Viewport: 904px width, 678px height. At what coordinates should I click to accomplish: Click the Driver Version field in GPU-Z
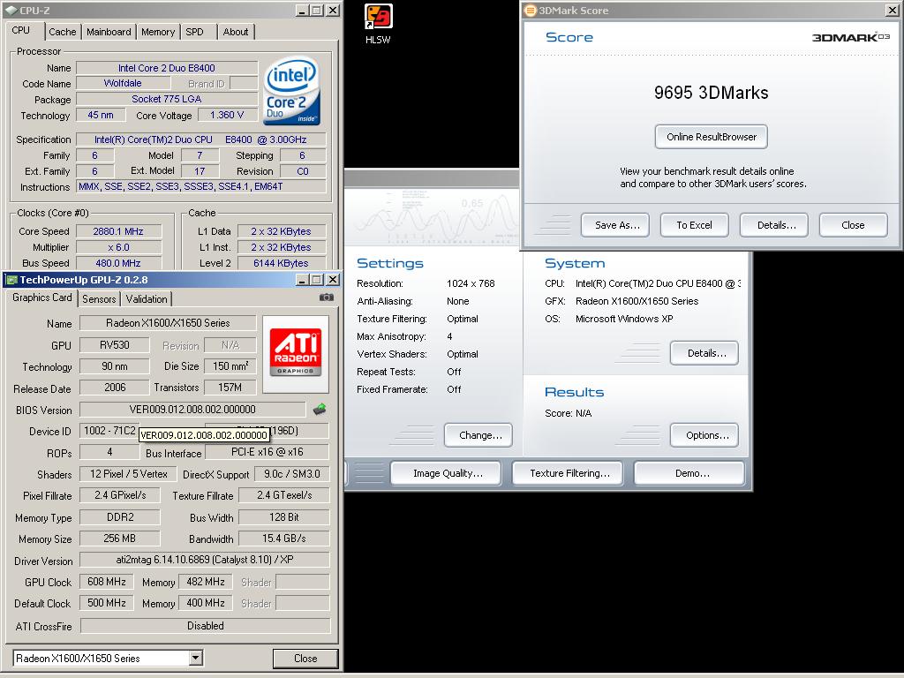205,559
